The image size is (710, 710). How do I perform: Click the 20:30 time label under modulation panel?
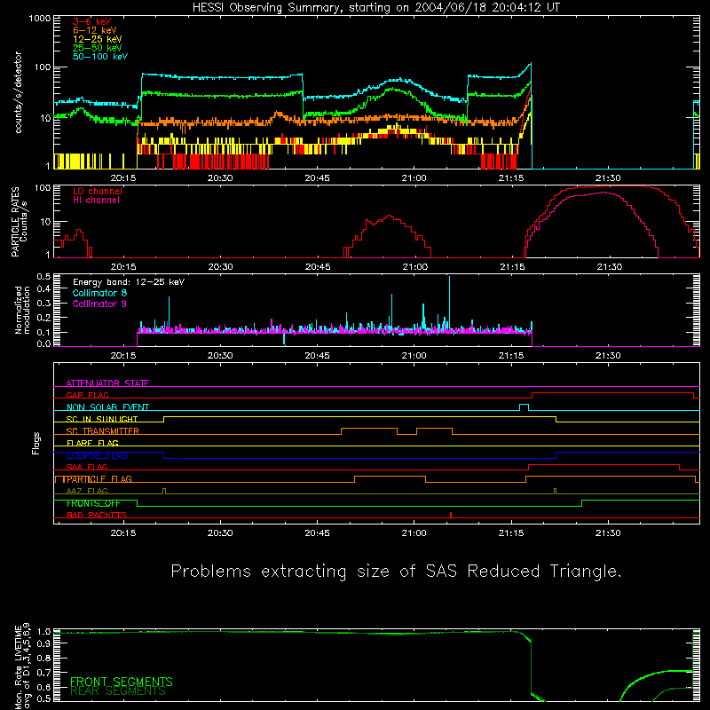220,356
